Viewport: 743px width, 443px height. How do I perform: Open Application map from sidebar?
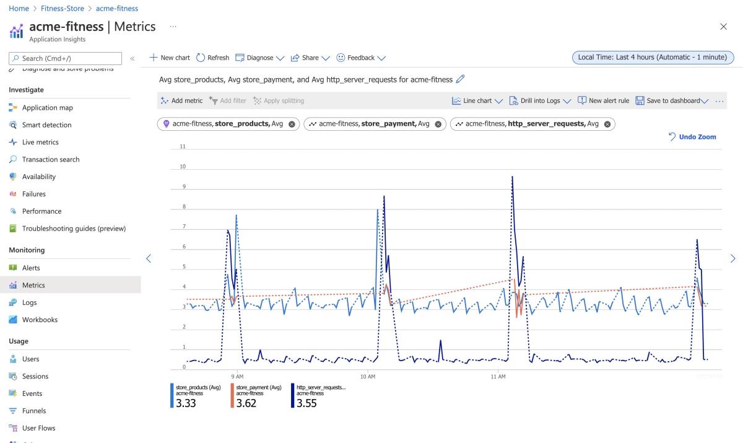[x=47, y=108]
